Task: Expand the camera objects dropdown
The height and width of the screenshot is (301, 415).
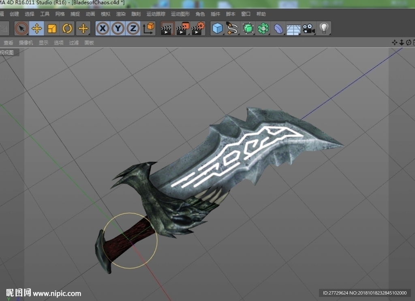Action: click(x=308, y=29)
